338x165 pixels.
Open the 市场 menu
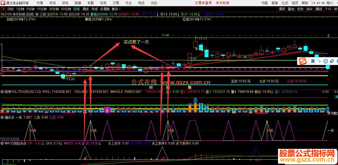point(53,3)
